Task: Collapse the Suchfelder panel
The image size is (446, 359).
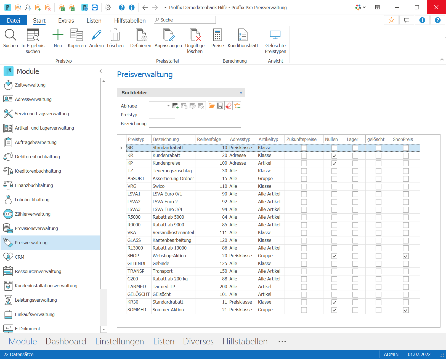Action: click(x=241, y=93)
